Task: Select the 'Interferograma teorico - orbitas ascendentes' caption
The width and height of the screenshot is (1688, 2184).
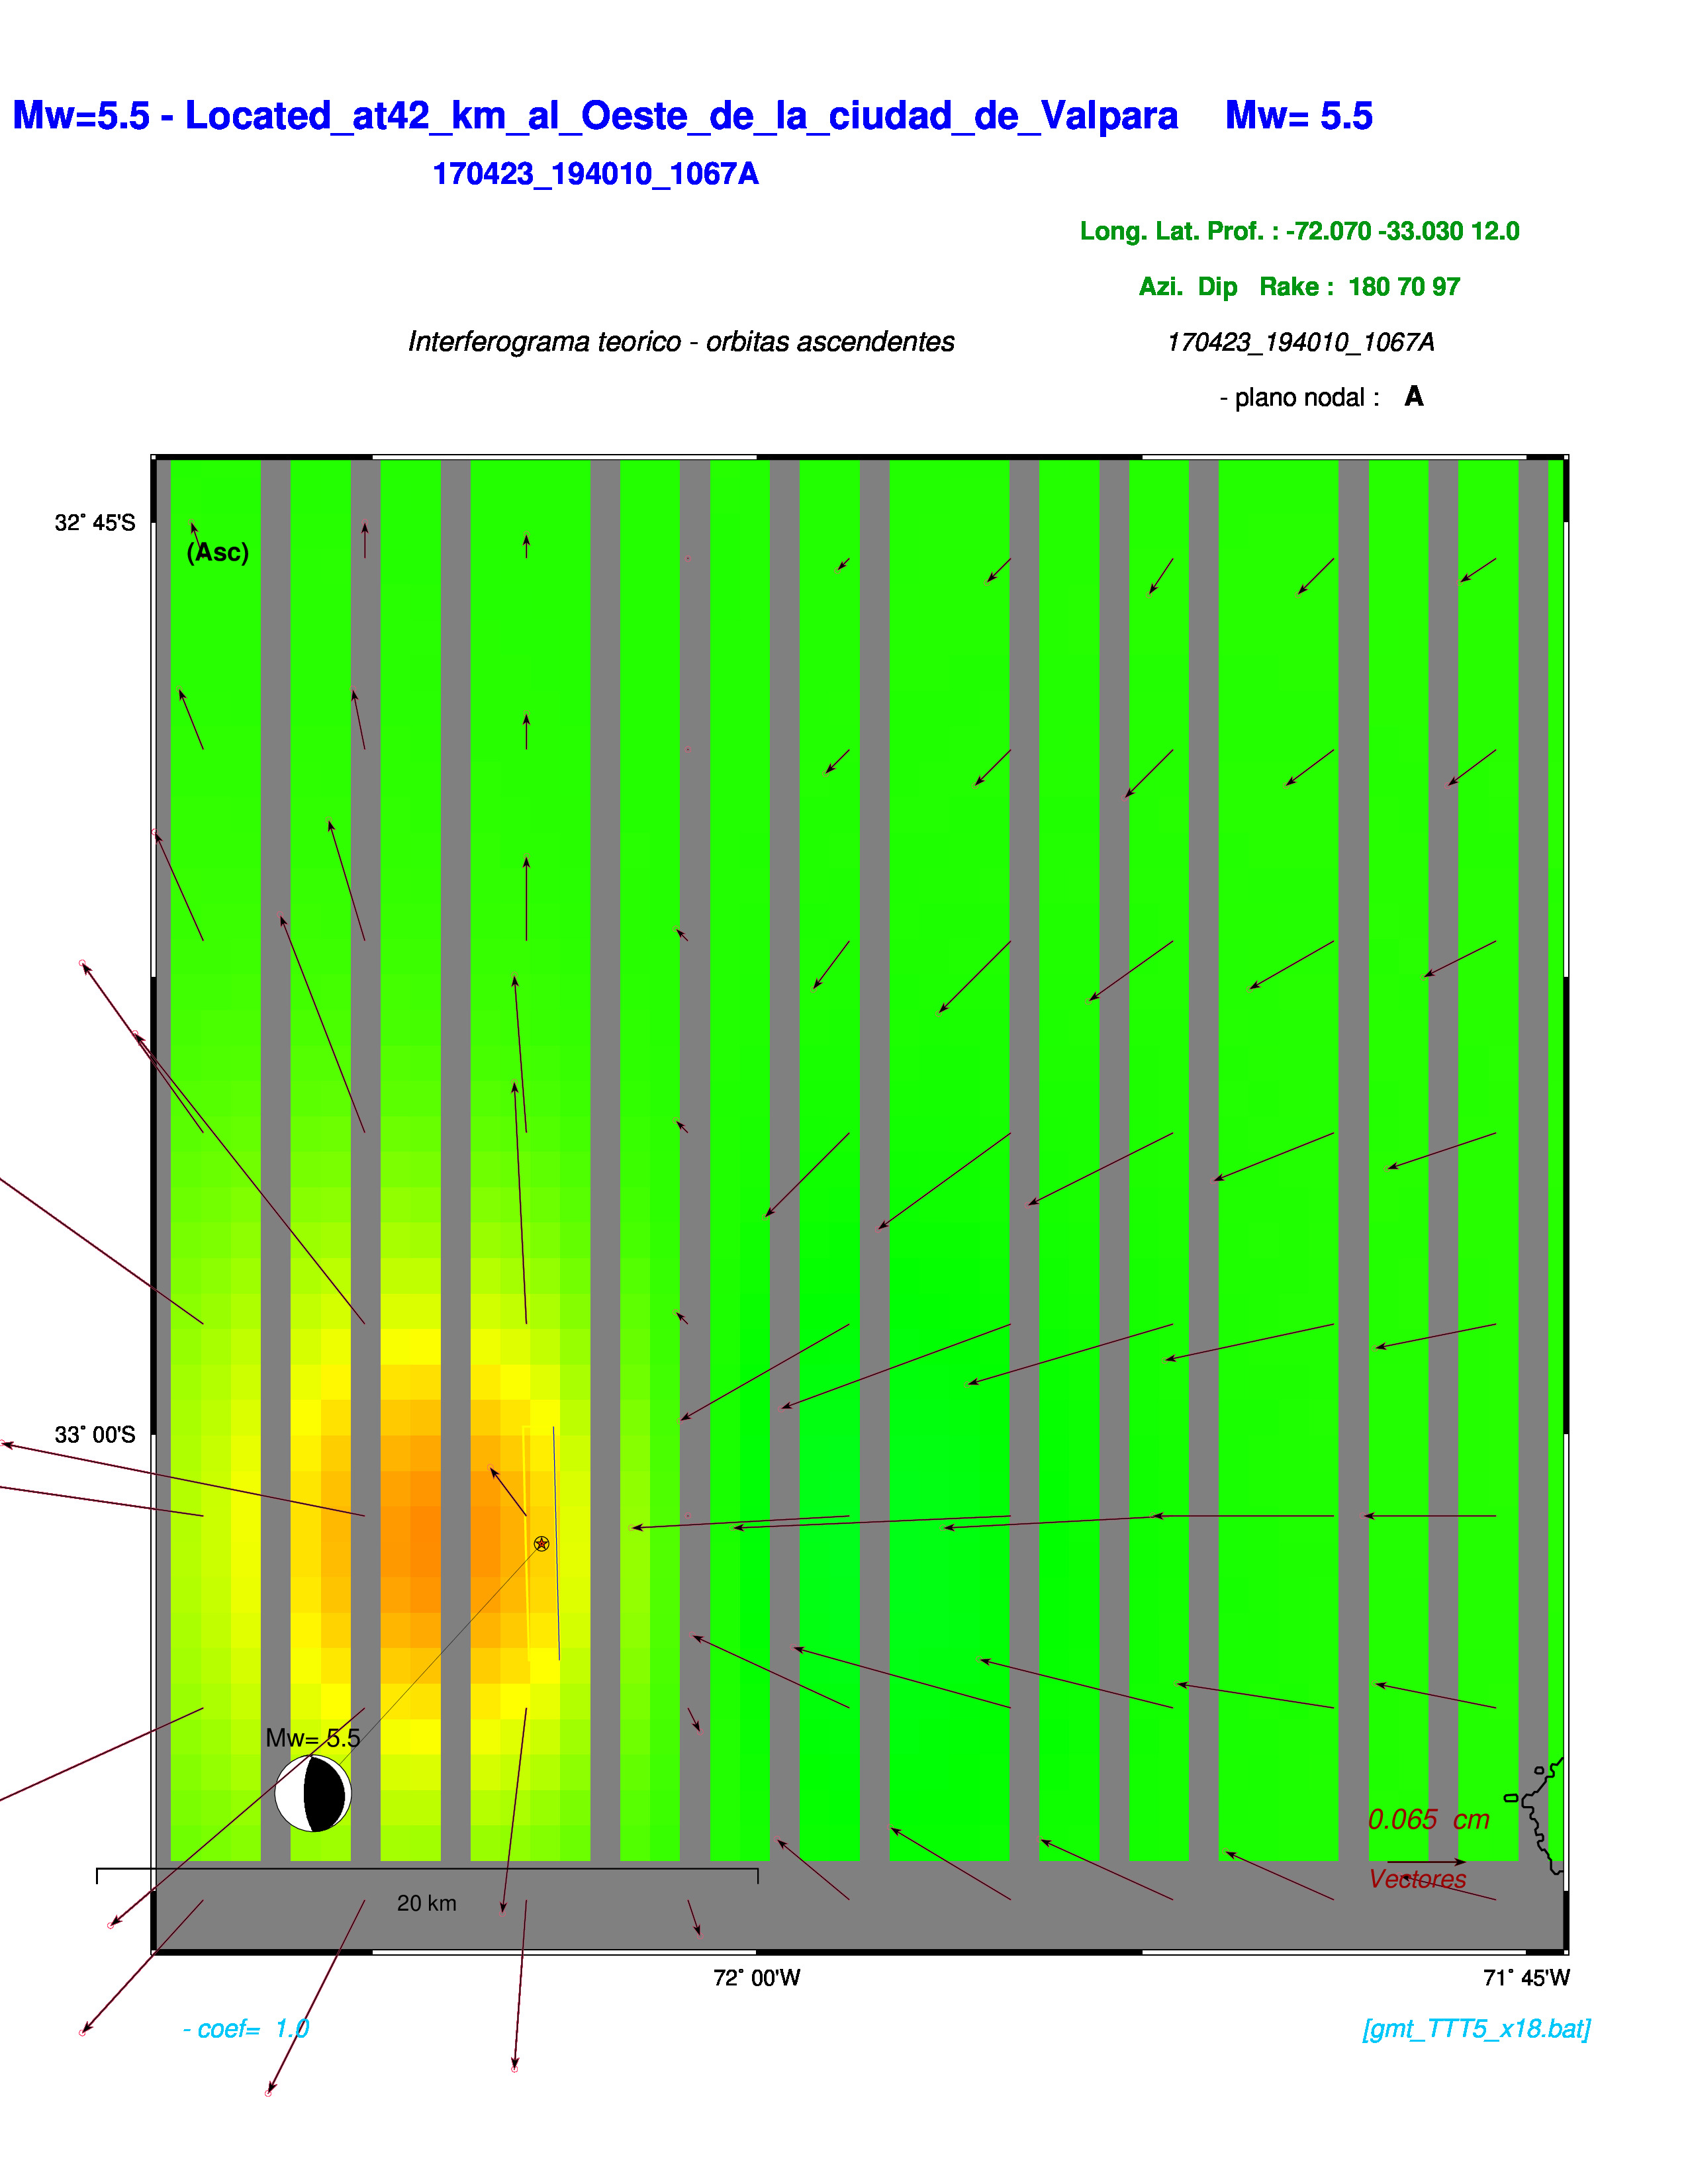Action: (681, 342)
